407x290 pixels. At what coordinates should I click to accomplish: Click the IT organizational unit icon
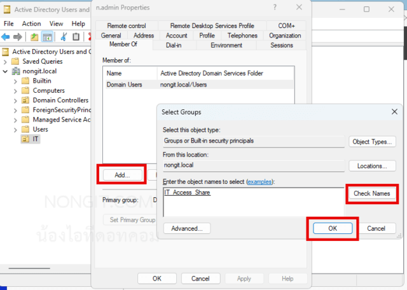point(25,139)
